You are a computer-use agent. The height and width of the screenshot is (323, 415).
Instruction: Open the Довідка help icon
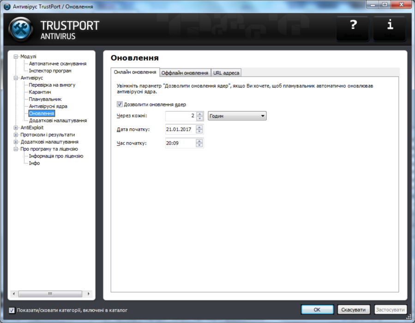click(x=352, y=27)
